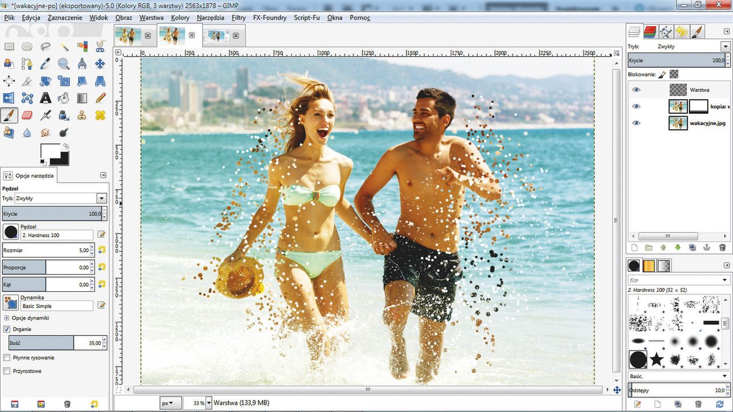
Task: Open the zoom percentage dropdown
Action: coord(208,403)
